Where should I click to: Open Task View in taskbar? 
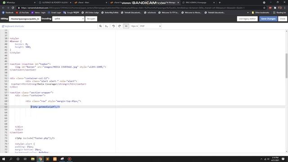point(25,159)
